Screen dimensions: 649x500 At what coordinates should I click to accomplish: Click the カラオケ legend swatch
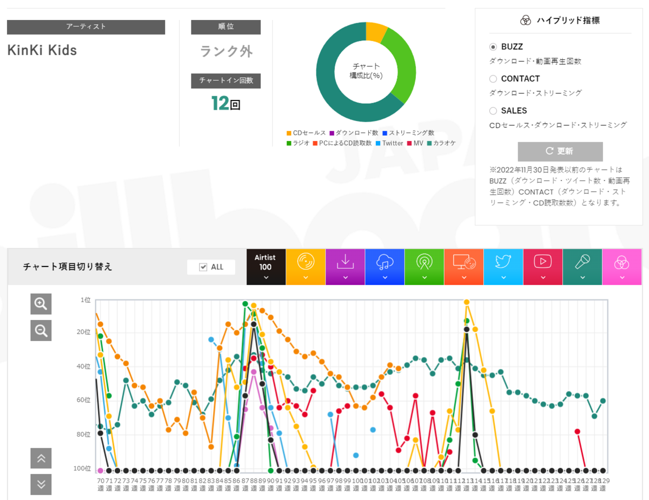(429, 143)
